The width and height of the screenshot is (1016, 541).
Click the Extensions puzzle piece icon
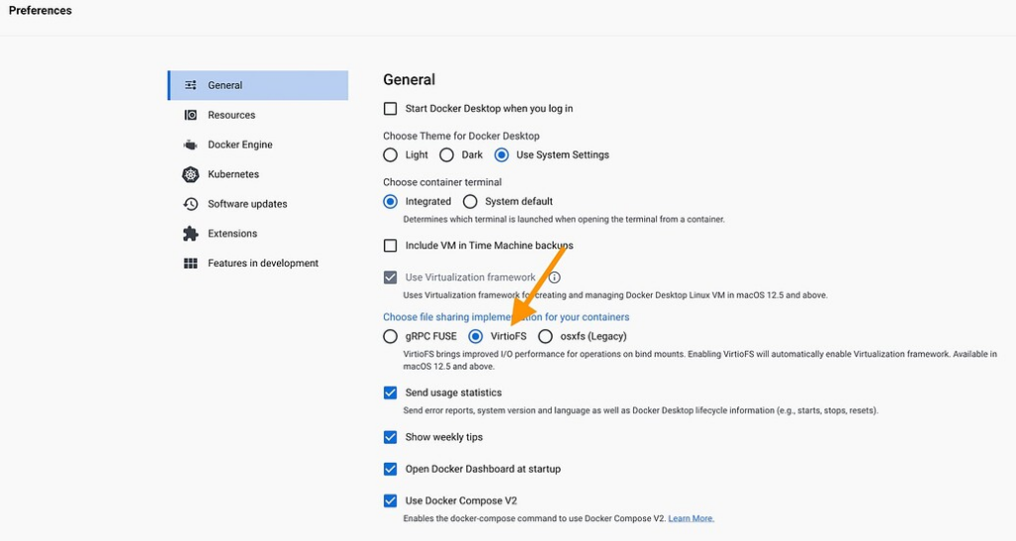pos(190,234)
